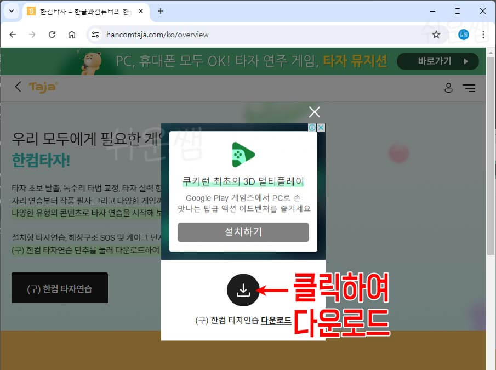Click the 쿠키런 최초의 3D 멀티플레이 headline

pos(243,181)
